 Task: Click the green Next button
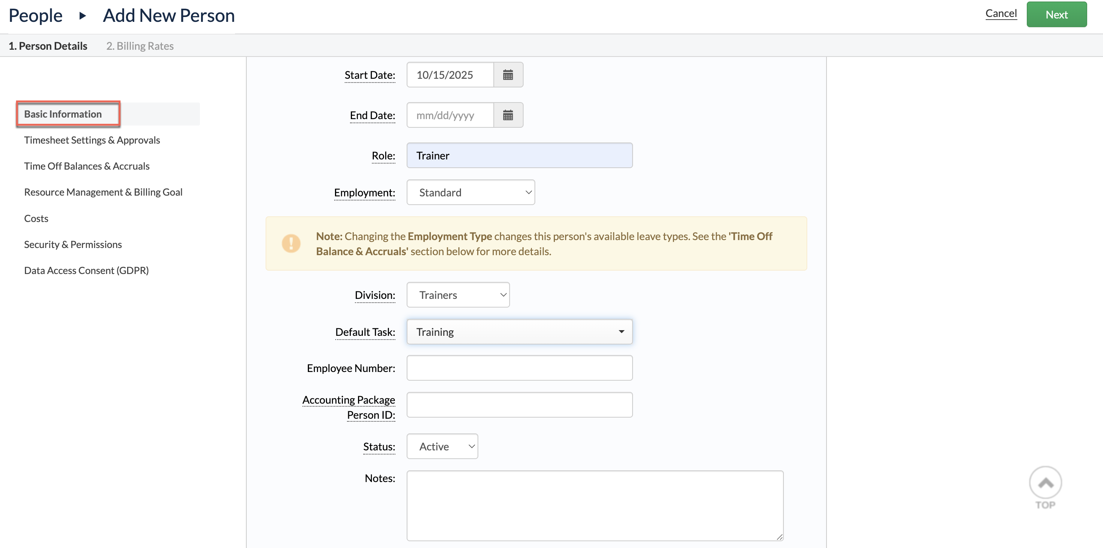(x=1056, y=15)
